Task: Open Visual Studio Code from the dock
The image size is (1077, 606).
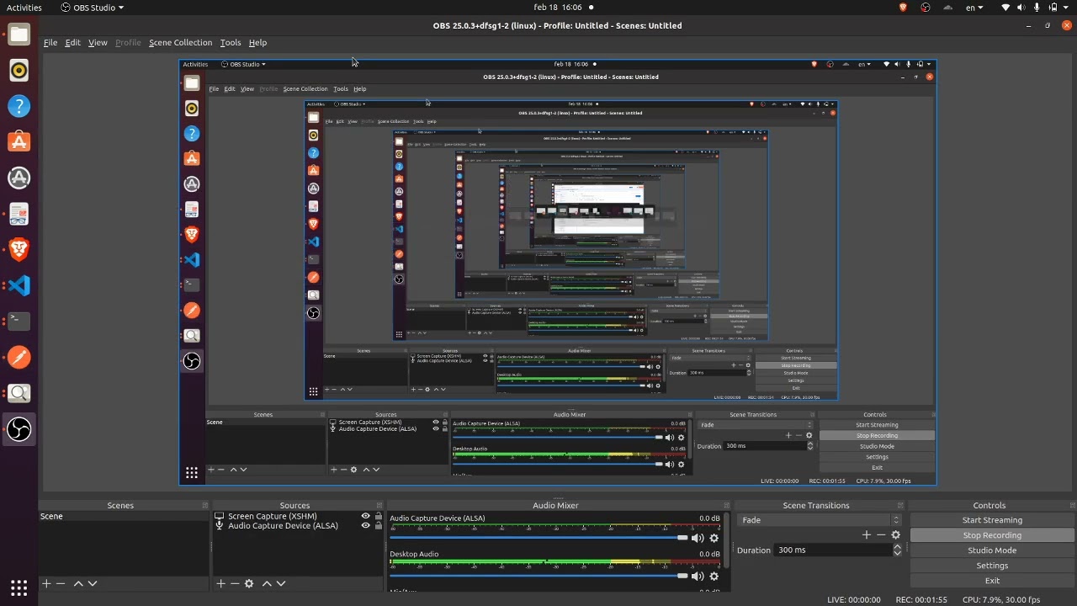Action: [x=19, y=285]
